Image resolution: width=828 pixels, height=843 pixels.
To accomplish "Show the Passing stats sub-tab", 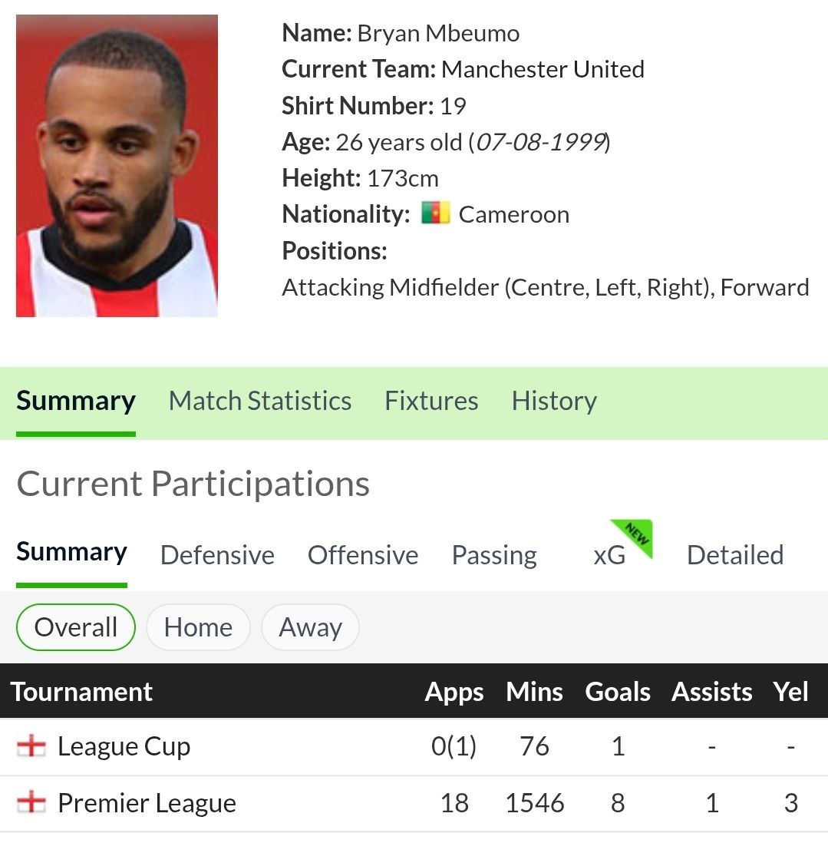I will [494, 555].
